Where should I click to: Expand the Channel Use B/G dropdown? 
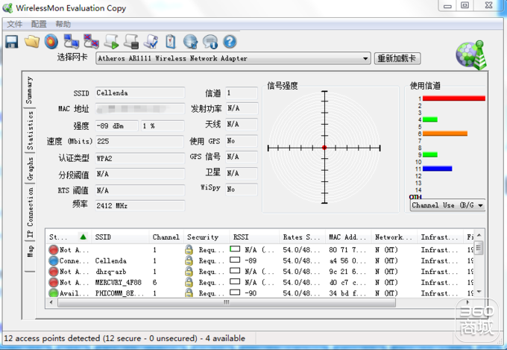(480, 205)
